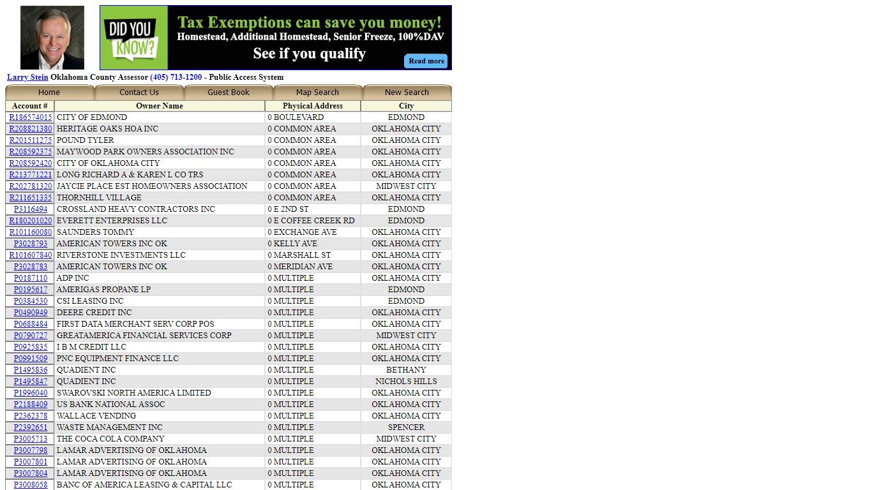Screen dimensions: 872x490
Task: Open account R101607840
Action: [31, 255]
